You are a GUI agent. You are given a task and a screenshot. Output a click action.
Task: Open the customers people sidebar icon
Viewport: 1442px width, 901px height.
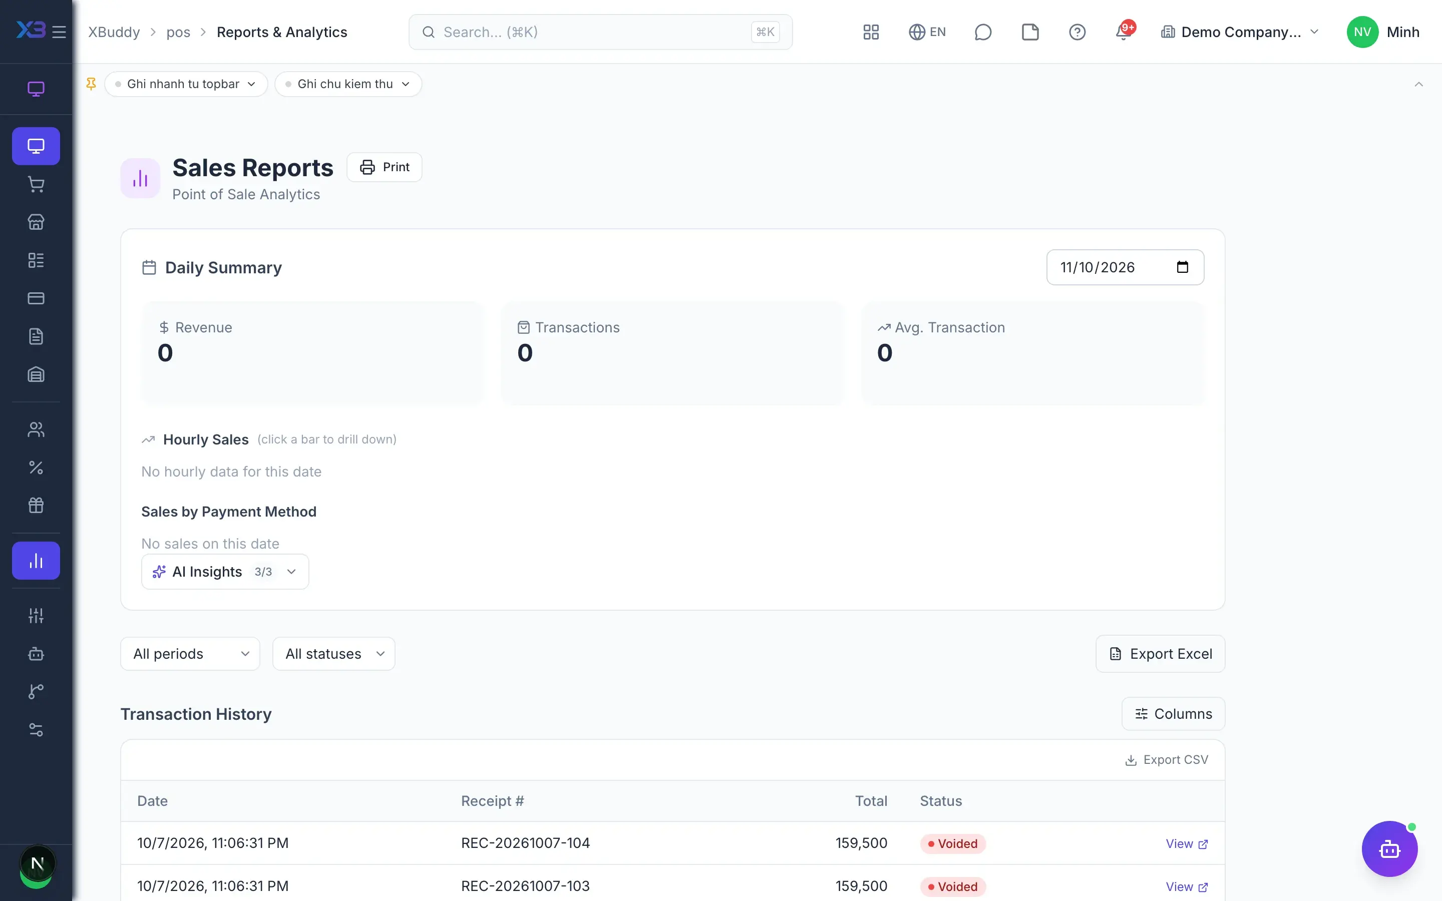[36, 429]
